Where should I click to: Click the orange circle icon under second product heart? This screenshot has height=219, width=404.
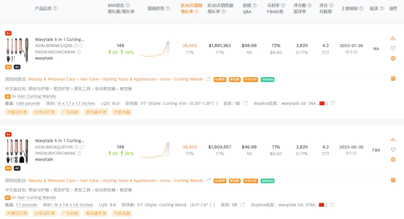tap(393, 160)
